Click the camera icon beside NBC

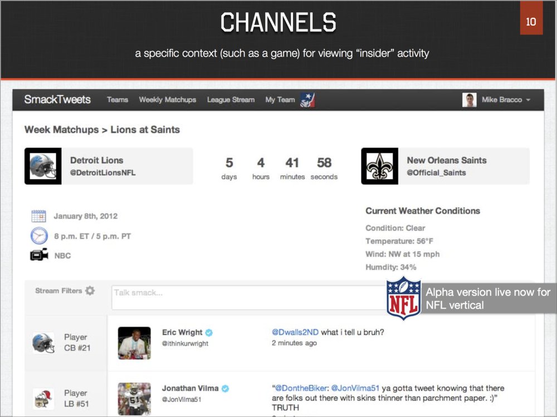coord(39,255)
